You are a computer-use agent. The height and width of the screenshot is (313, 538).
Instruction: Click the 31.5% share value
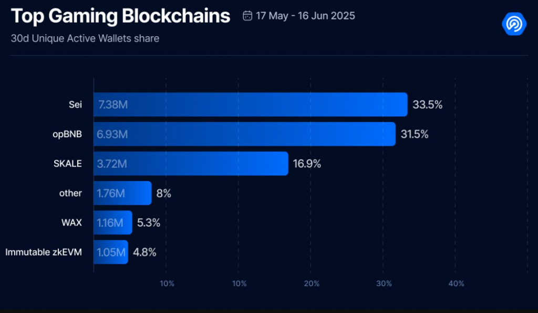(x=415, y=134)
